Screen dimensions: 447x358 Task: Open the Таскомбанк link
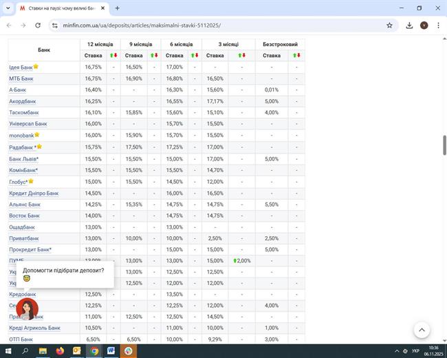[24, 112]
